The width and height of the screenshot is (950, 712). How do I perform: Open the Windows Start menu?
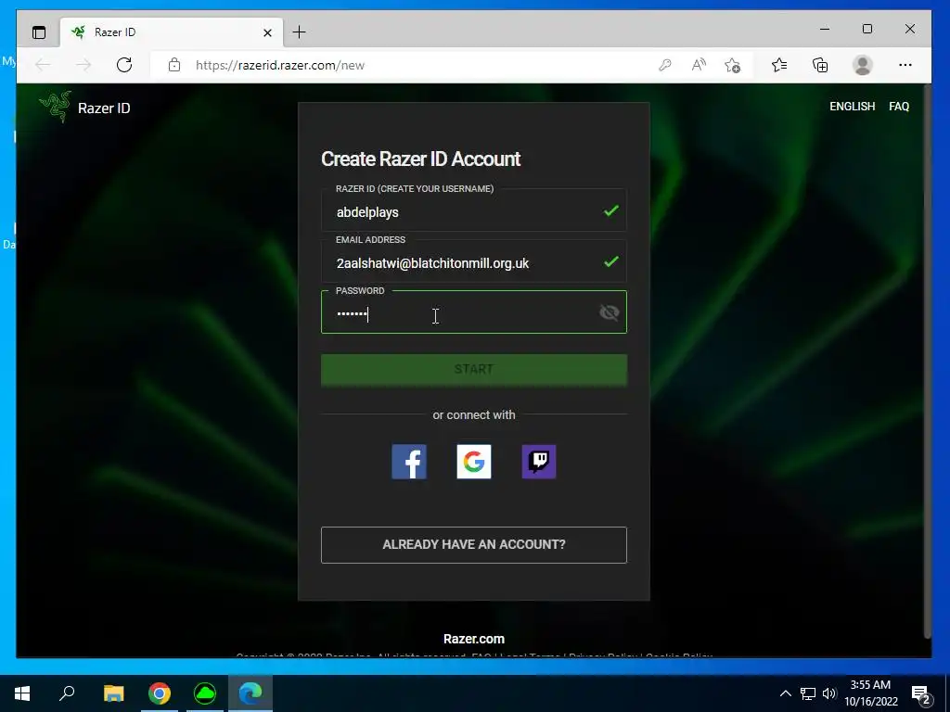tap(22, 693)
